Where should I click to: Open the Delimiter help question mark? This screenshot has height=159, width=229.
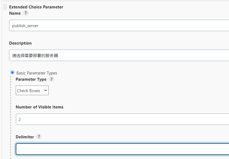(x=39, y=137)
